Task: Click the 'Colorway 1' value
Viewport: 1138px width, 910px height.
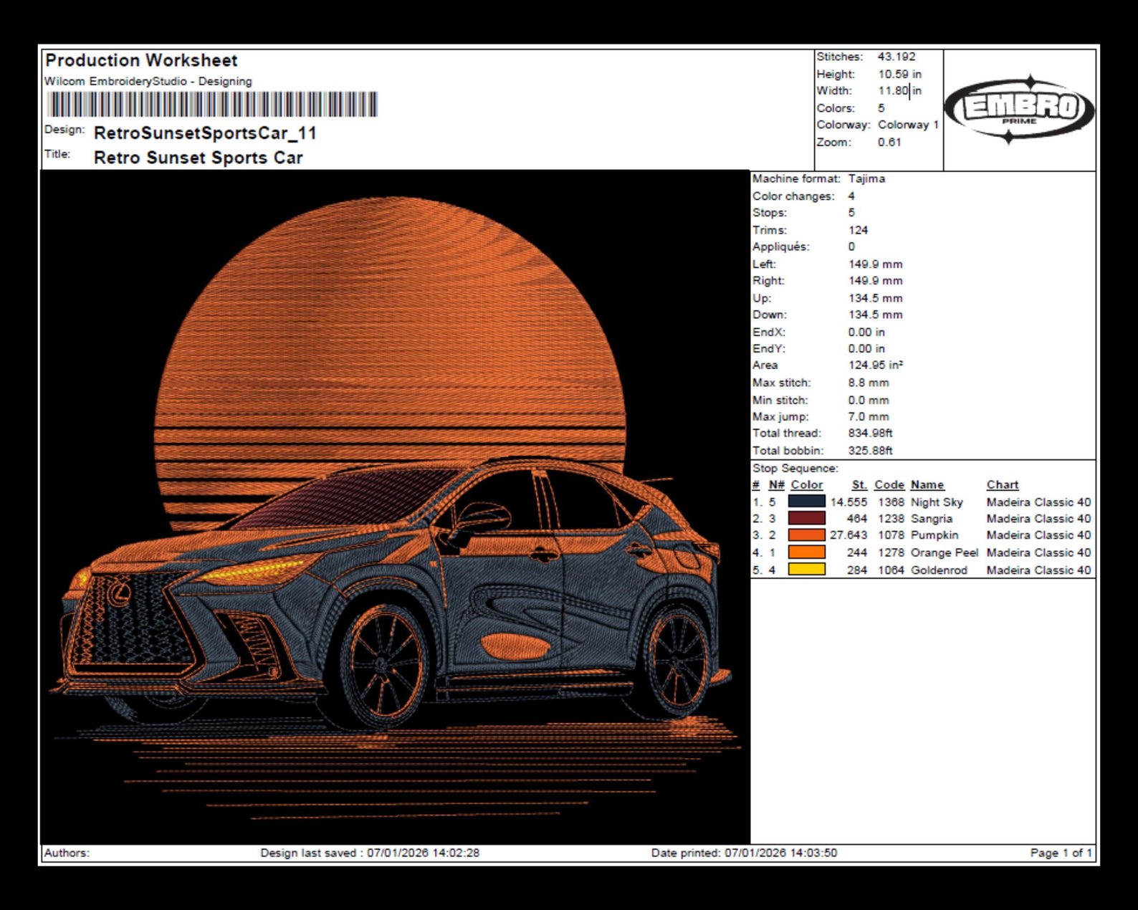Action: click(908, 125)
